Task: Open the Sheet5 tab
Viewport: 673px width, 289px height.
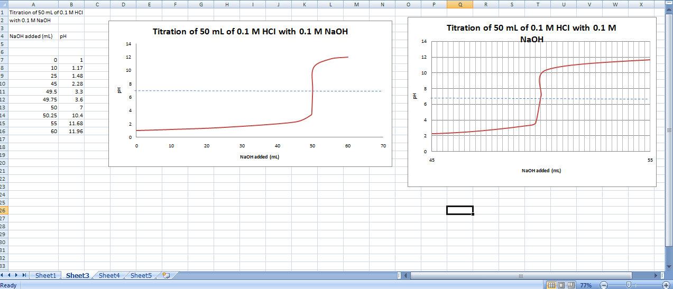Action: 141,275
